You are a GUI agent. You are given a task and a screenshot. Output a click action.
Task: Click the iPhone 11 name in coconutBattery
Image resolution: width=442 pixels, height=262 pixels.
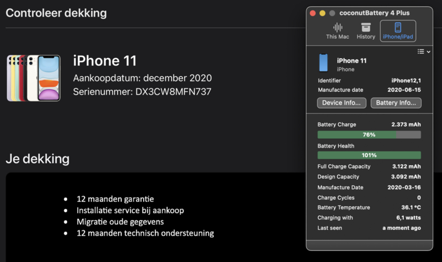click(351, 61)
